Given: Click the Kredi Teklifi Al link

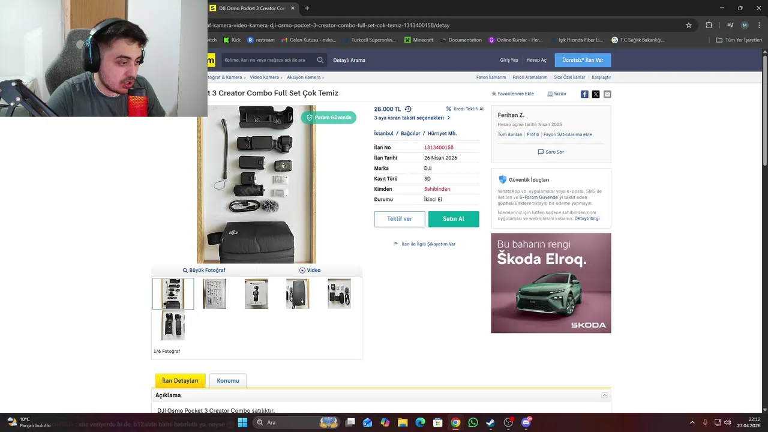Looking at the screenshot, I should (x=465, y=109).
